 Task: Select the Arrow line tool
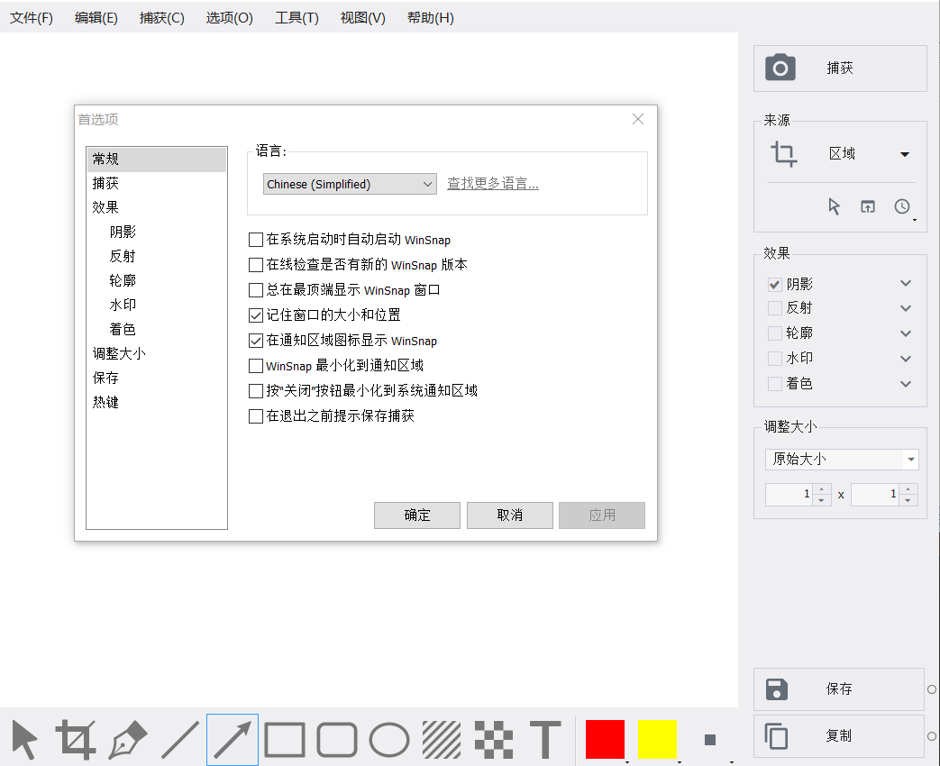(x=233, y=740)
